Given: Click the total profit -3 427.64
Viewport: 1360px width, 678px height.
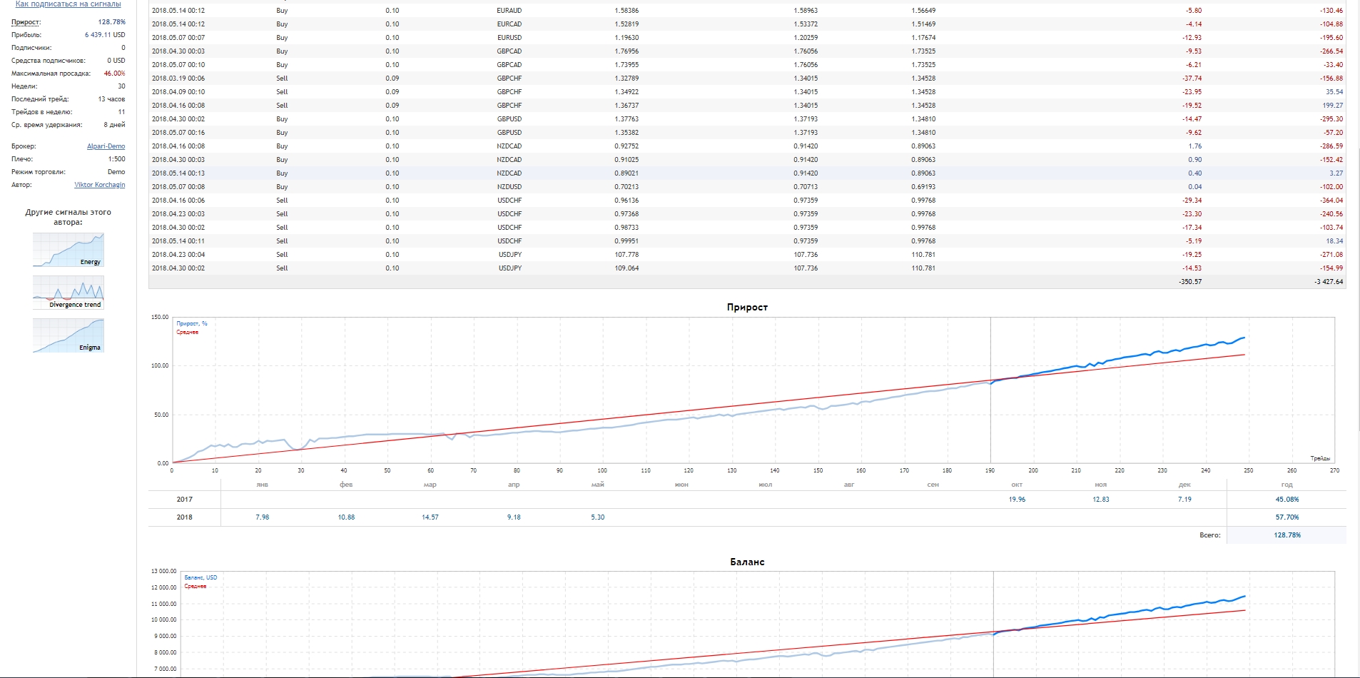Looking at the screenshot, I should pyautogui.click(x=1329, y=282).
